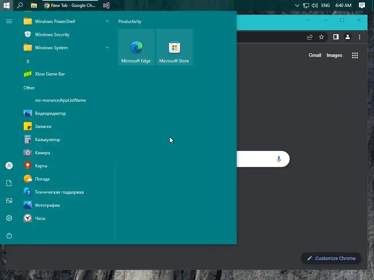The width and height of the screenshot is (374, 280).
Task: Launch the Калькулятор app
Action: click(66, 140)
